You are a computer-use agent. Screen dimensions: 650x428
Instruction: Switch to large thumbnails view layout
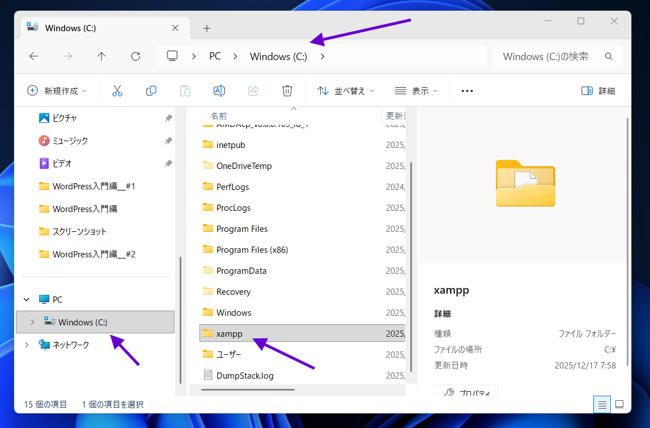tap(619, 404)
